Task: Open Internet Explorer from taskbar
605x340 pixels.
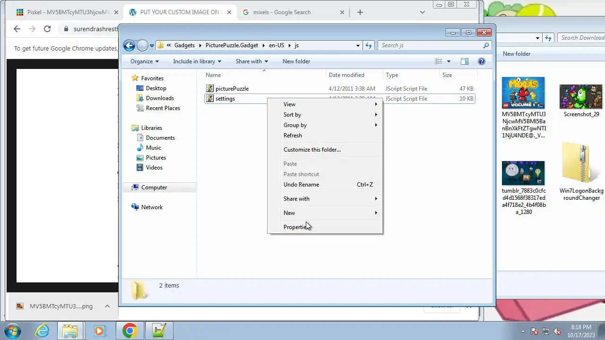Action: pyautogui.click(x=42, y=331)
